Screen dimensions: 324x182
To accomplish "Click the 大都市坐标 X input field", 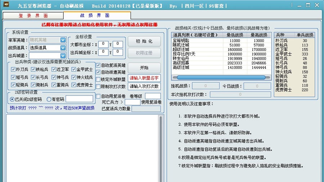I will point(103,44).
